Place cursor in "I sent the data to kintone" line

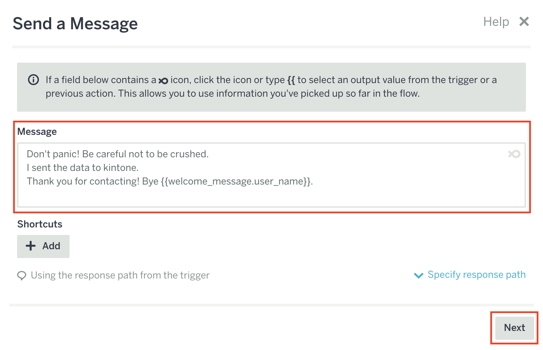(x=83, y=168)
